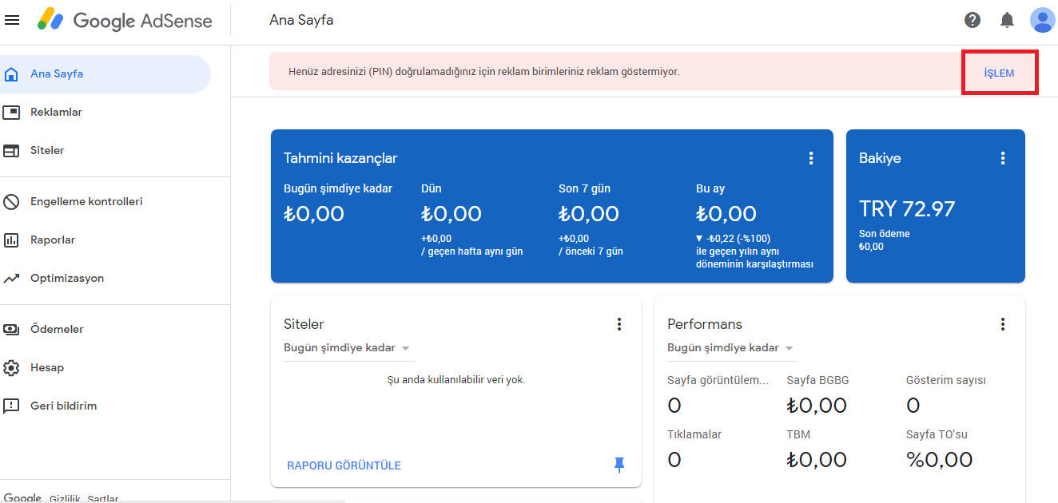Open Siteler card three-dot menu

tap(618, 324)
